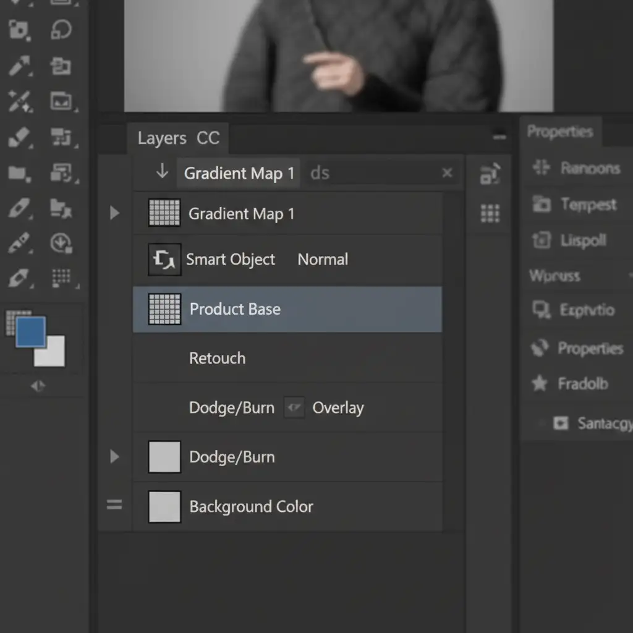
Task: Click the Normal blend mode label
Action: tap(323, 260)
